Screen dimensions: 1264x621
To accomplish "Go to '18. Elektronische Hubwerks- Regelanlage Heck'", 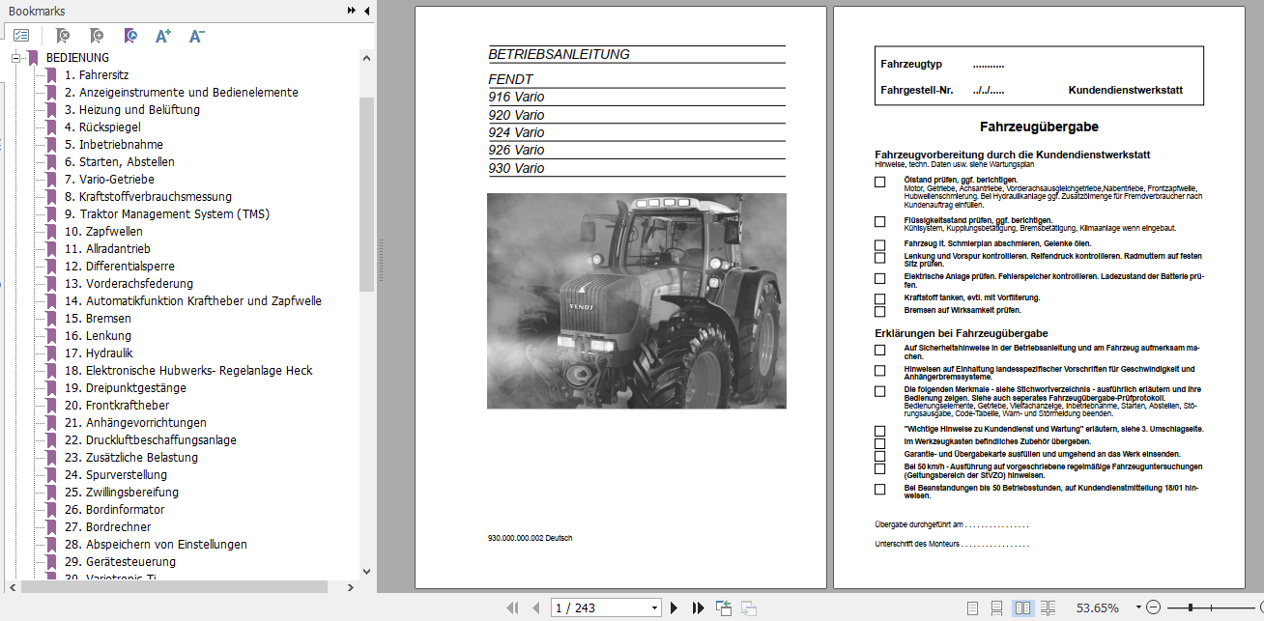I will [x=188, y=371].
